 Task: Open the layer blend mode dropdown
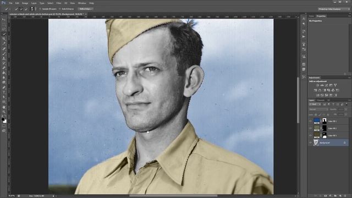point(318,109)
